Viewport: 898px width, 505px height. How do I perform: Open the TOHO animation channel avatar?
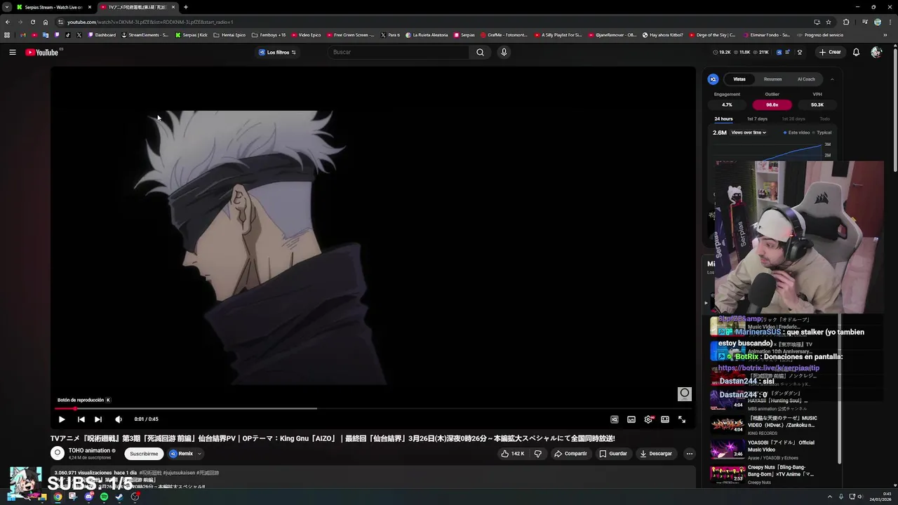coord(58,453)
